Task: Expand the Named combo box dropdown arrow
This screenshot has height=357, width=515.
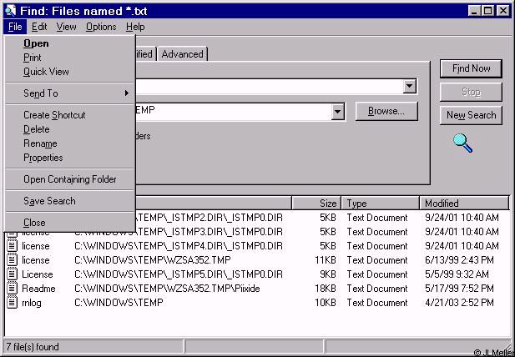Action: pos(409,87)
